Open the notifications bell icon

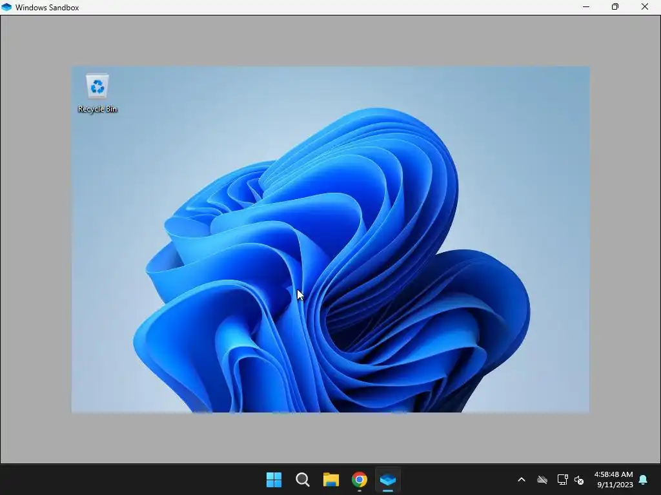tap(644, 480)
